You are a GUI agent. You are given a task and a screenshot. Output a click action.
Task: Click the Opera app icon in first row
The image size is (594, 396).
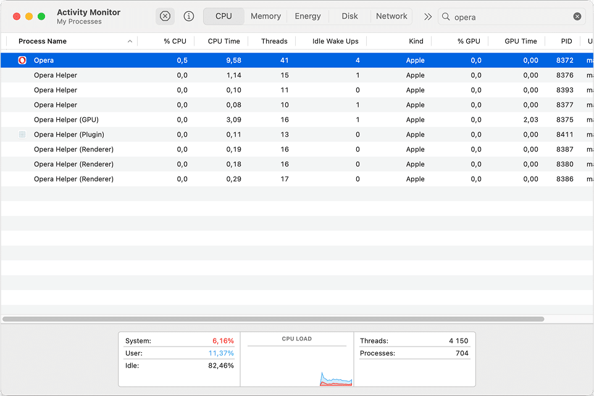pyautogui.click(x=22, y=61)
